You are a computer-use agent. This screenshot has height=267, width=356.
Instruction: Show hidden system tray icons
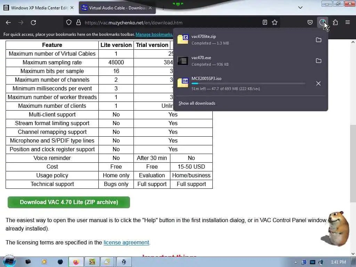[296, 262]
